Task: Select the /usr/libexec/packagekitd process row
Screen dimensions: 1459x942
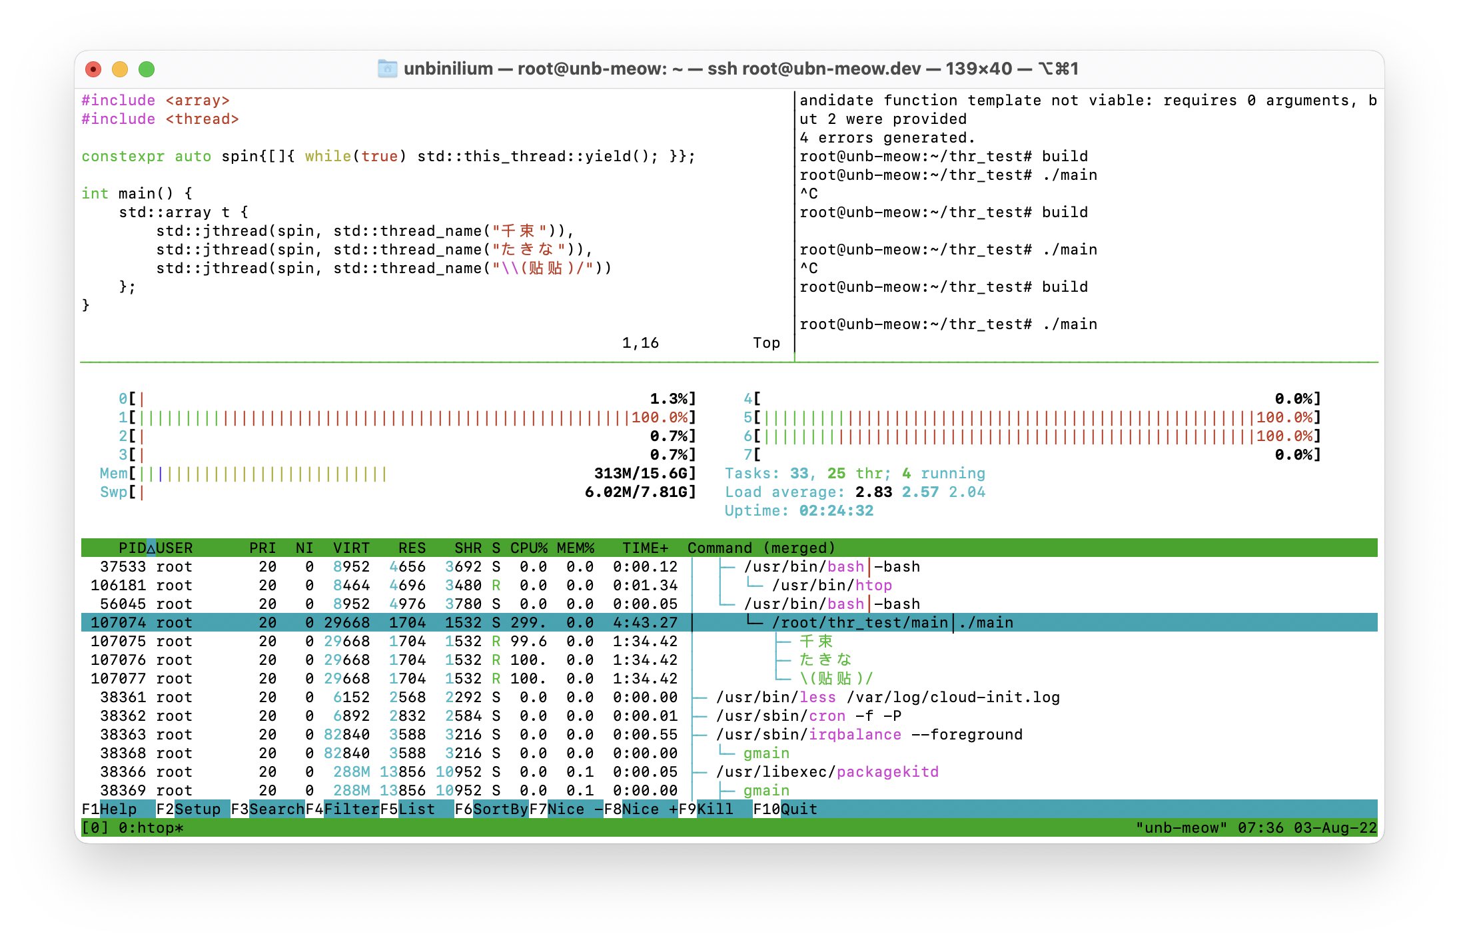Action: (x=729, y=771)
